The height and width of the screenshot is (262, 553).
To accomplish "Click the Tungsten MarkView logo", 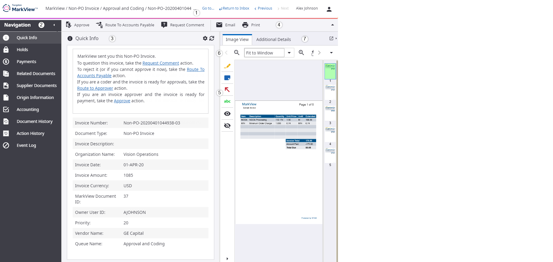I will [x=20, y=8].
